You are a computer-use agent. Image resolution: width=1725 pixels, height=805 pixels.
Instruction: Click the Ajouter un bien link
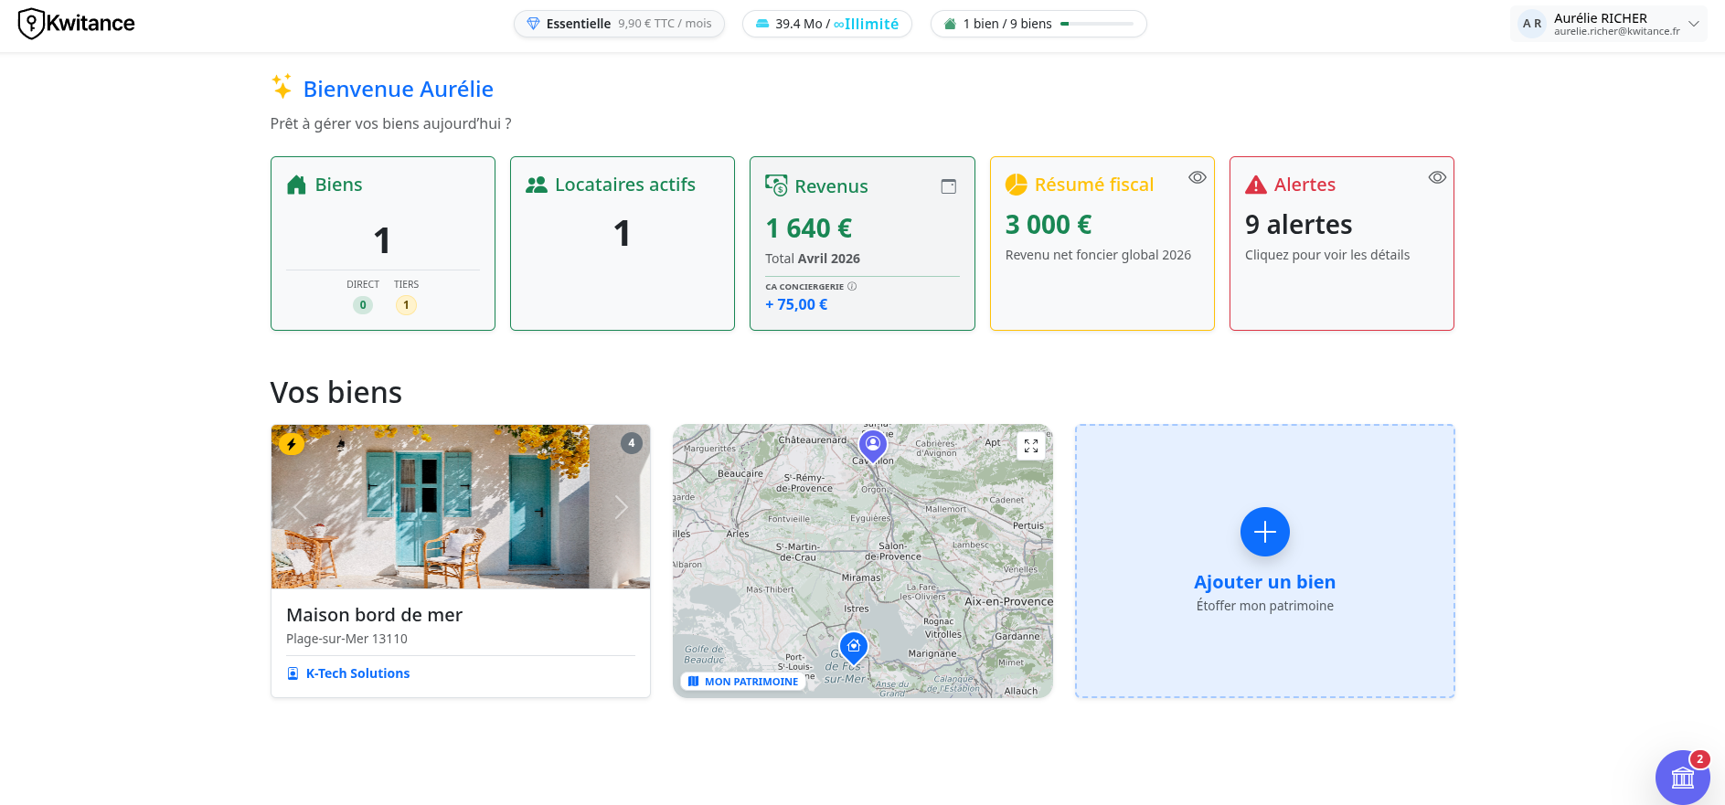tap(1265, 582)
